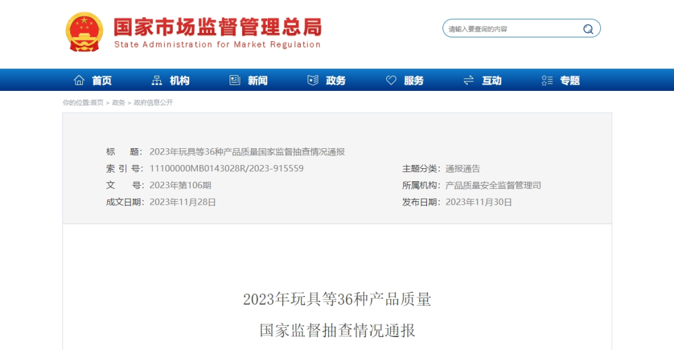Open the 新闻 navigation menu item
Image resolution: width=674 pixels, height=350 pixels.
click(x=257, y=80)
